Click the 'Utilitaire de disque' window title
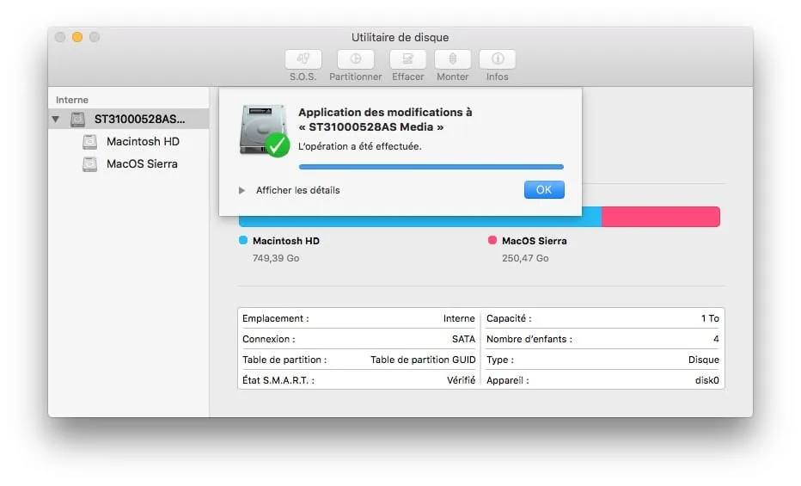 click(x=400, y=37)
